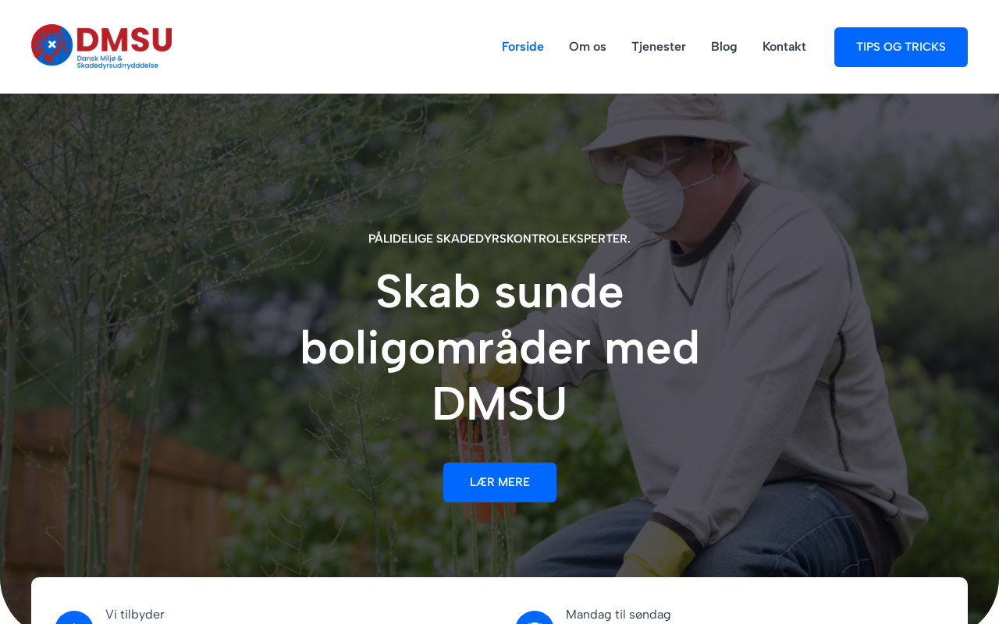Viewport: 999px width, 624px height.
Task: Open the Kontakt page
Action: point(784,47)
